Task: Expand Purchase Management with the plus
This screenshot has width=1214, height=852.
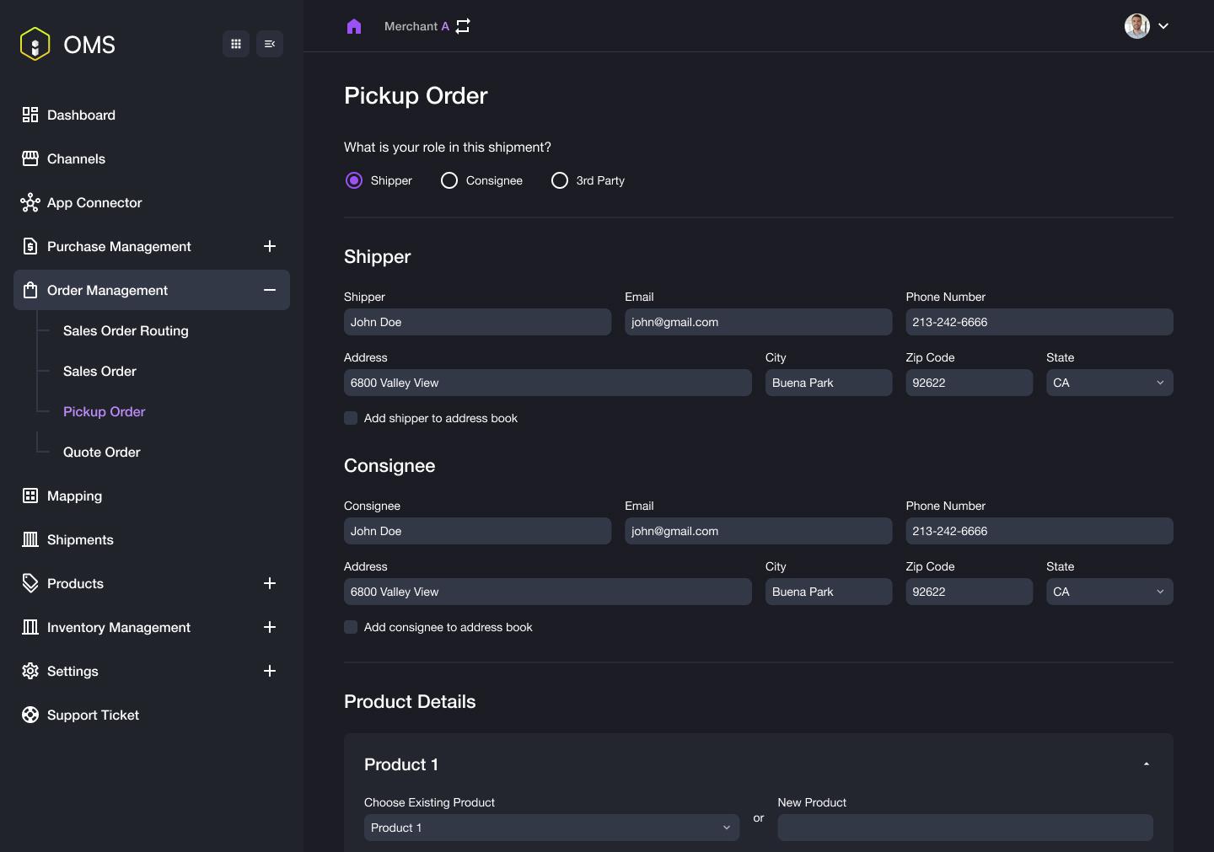Action: (270, 246)
